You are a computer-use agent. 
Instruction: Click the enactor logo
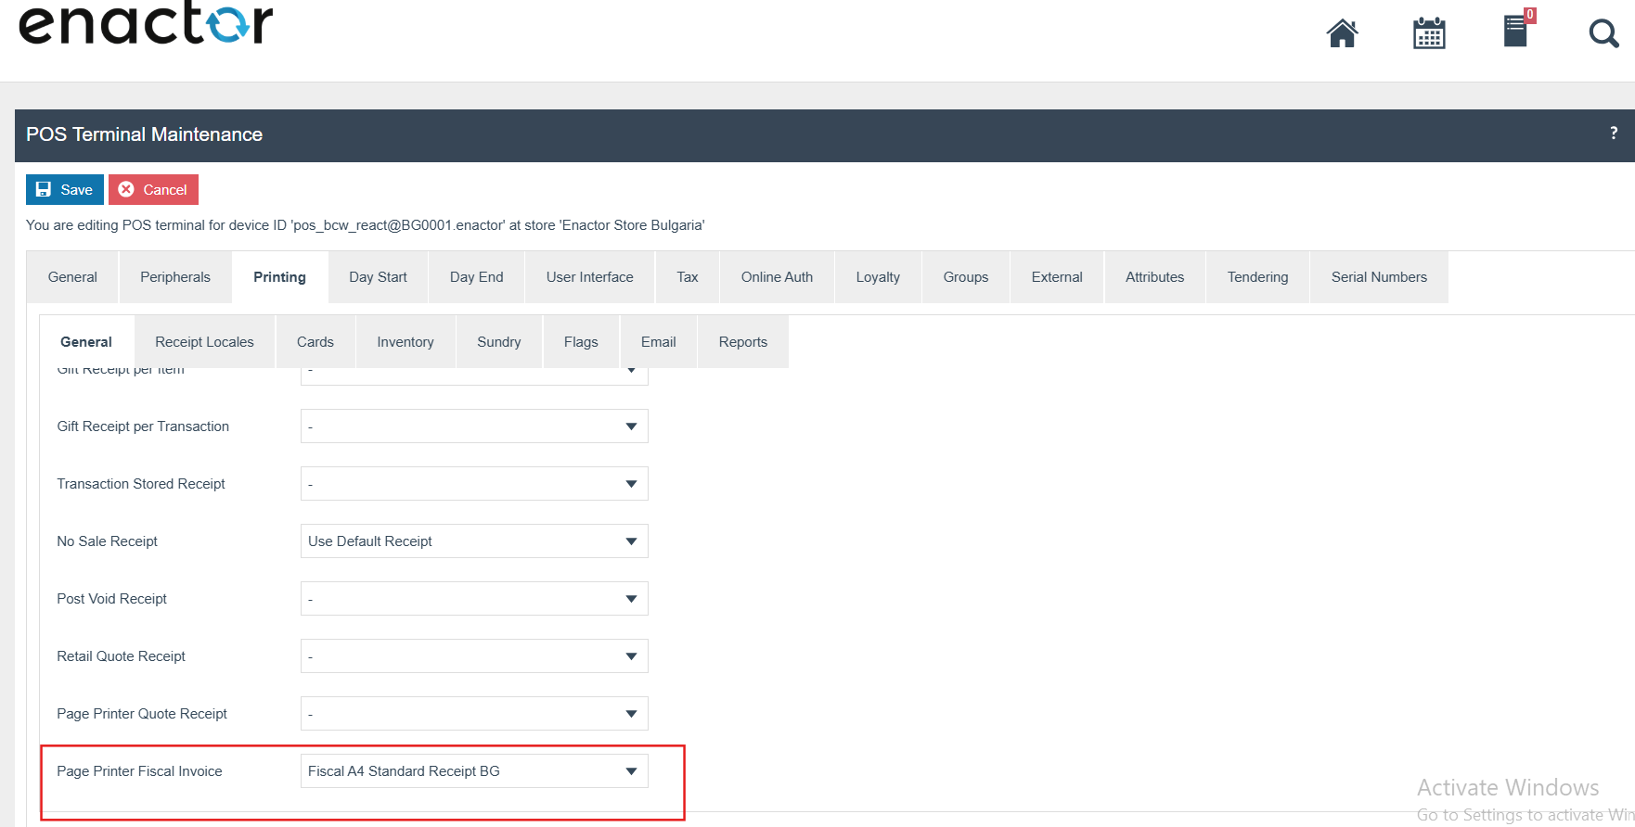pos(146,25)
